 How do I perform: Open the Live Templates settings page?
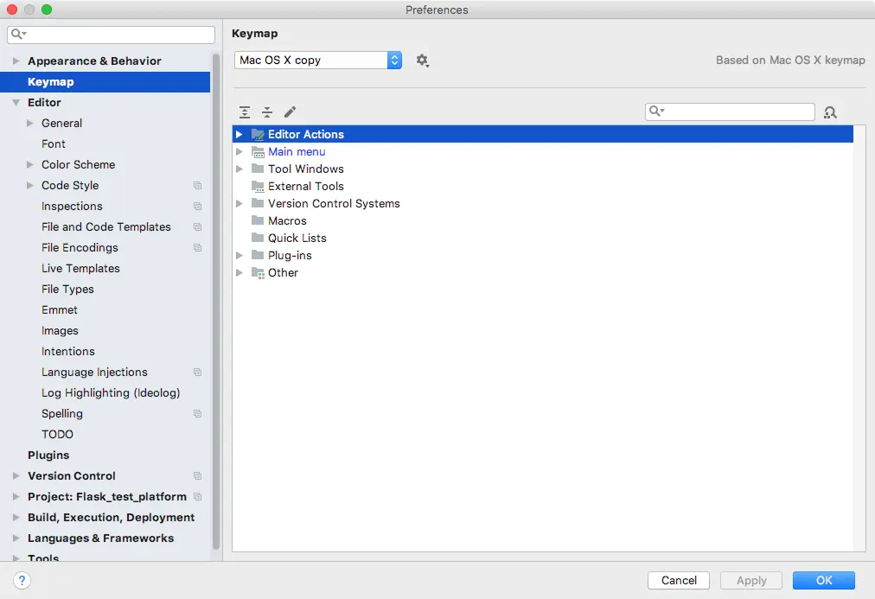(81, 268)
